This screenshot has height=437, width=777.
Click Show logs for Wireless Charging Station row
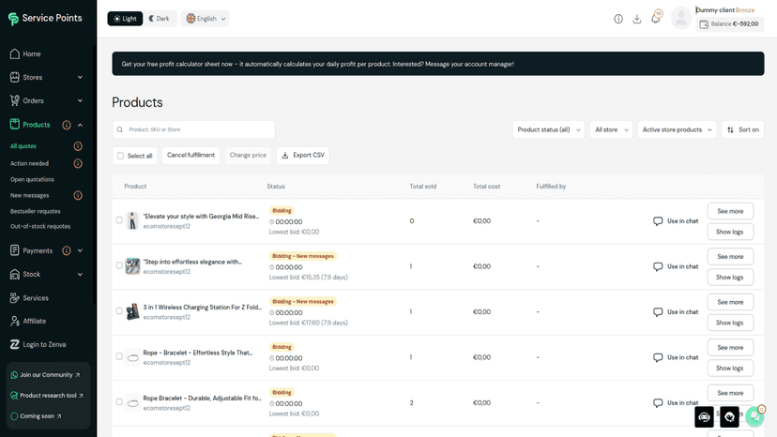click(x=730, y=323)
